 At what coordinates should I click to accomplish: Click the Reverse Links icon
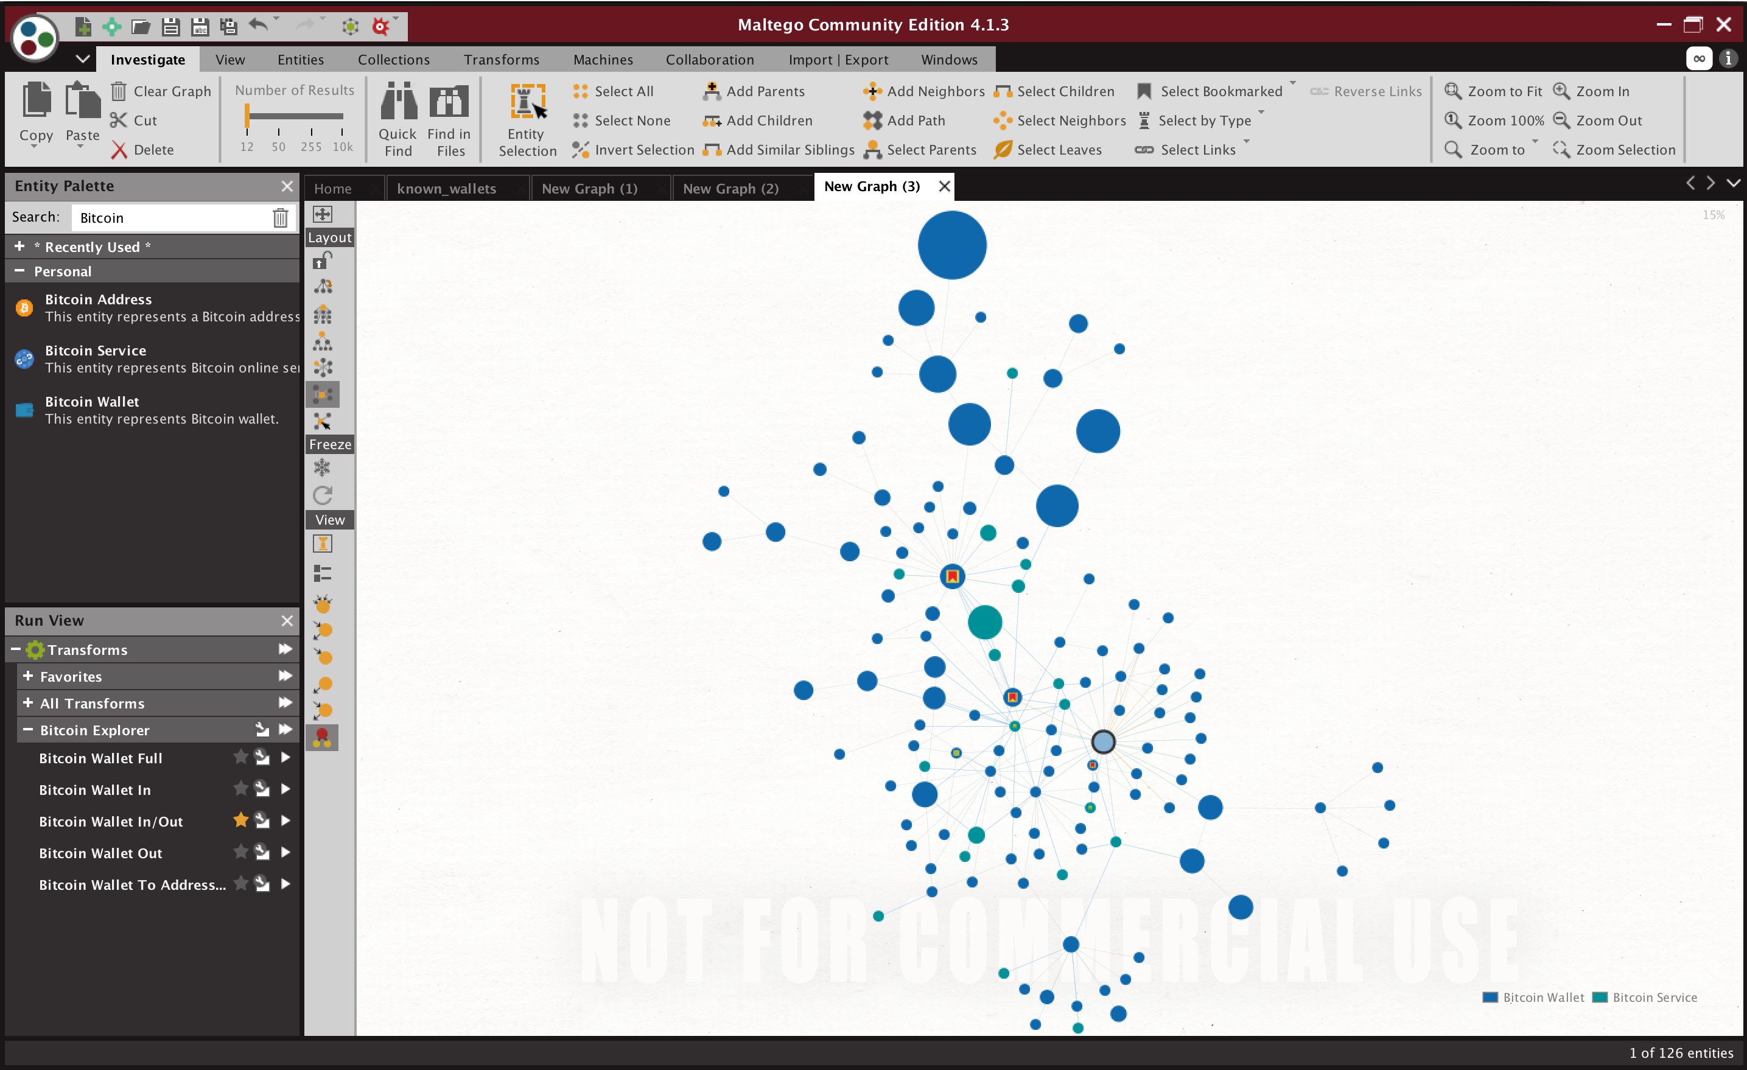pos(1317,90)
